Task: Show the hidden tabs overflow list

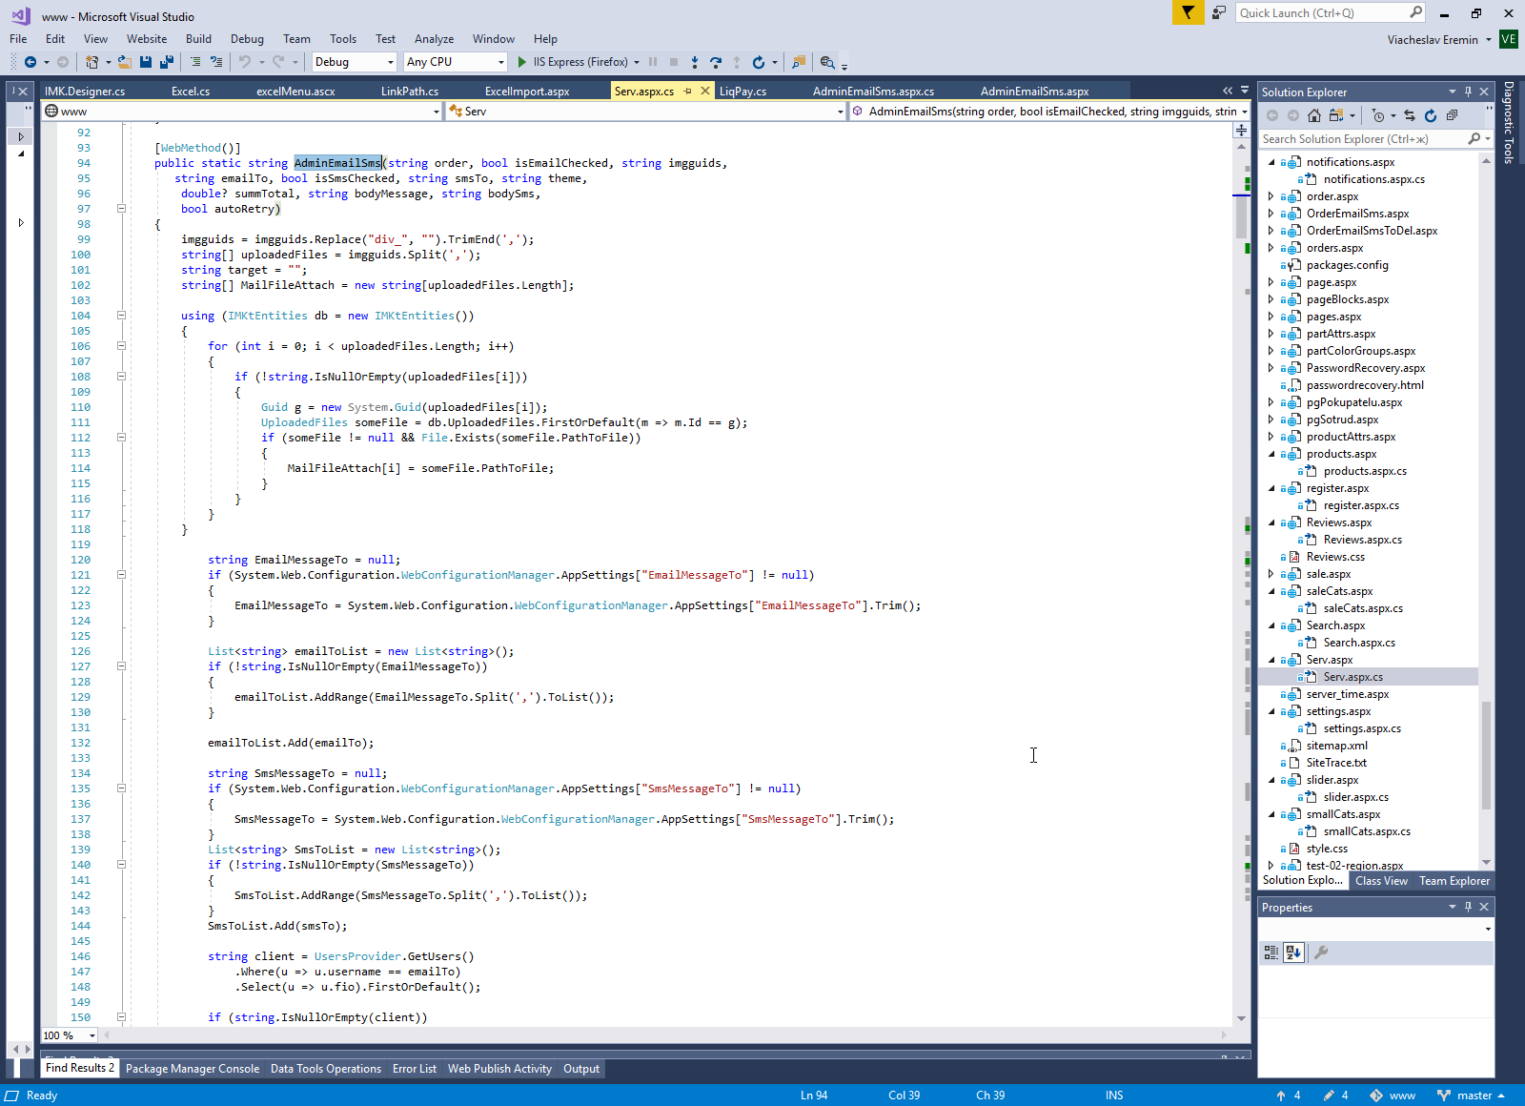Action: pos(1245,91)
